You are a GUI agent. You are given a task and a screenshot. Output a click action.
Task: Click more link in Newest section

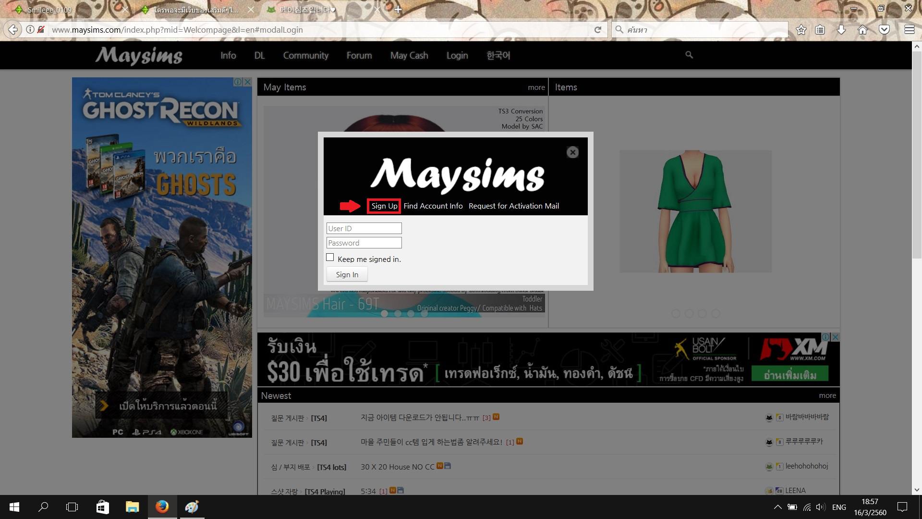click(x=827, y=395)
